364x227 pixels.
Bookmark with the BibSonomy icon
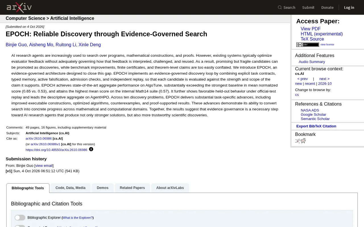(x=297, y=141)
